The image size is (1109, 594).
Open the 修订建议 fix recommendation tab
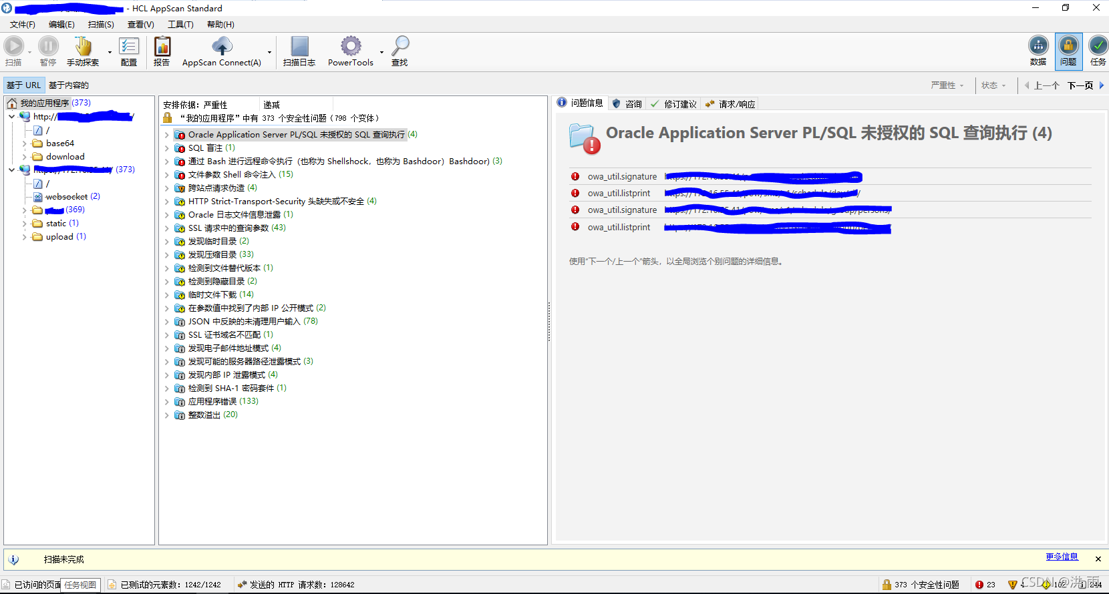(x=674, y=104)
